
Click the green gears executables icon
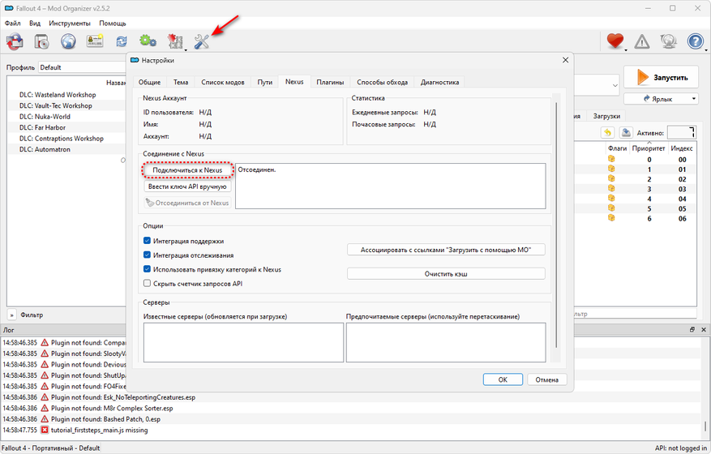(x=148, y=41)
